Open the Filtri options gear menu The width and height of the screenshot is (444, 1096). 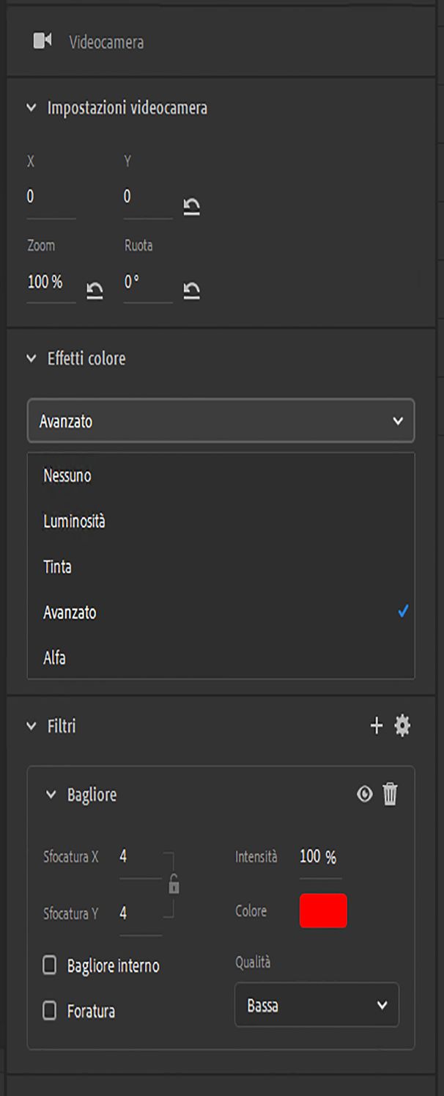[402, 726]
